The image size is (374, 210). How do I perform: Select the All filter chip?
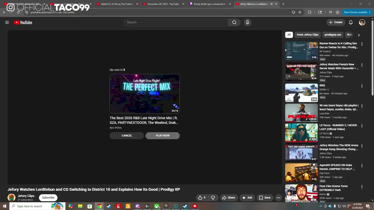point(289,35)
